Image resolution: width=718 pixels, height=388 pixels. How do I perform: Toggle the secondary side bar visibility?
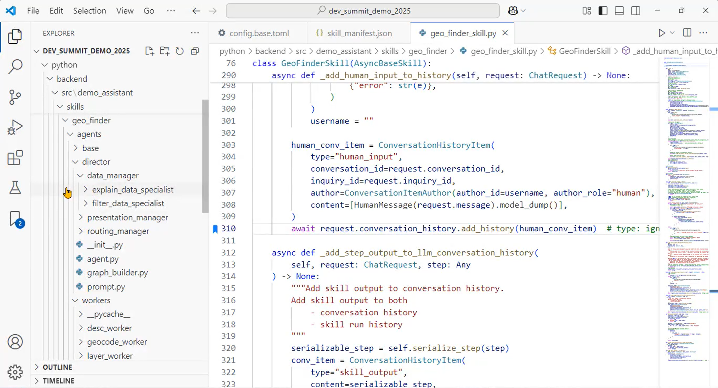coord(636,11)
